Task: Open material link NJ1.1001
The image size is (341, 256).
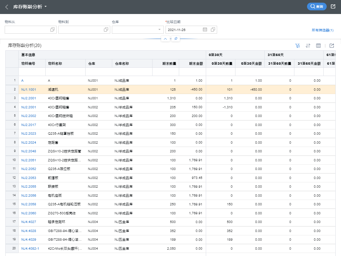Action: point(29,89)
